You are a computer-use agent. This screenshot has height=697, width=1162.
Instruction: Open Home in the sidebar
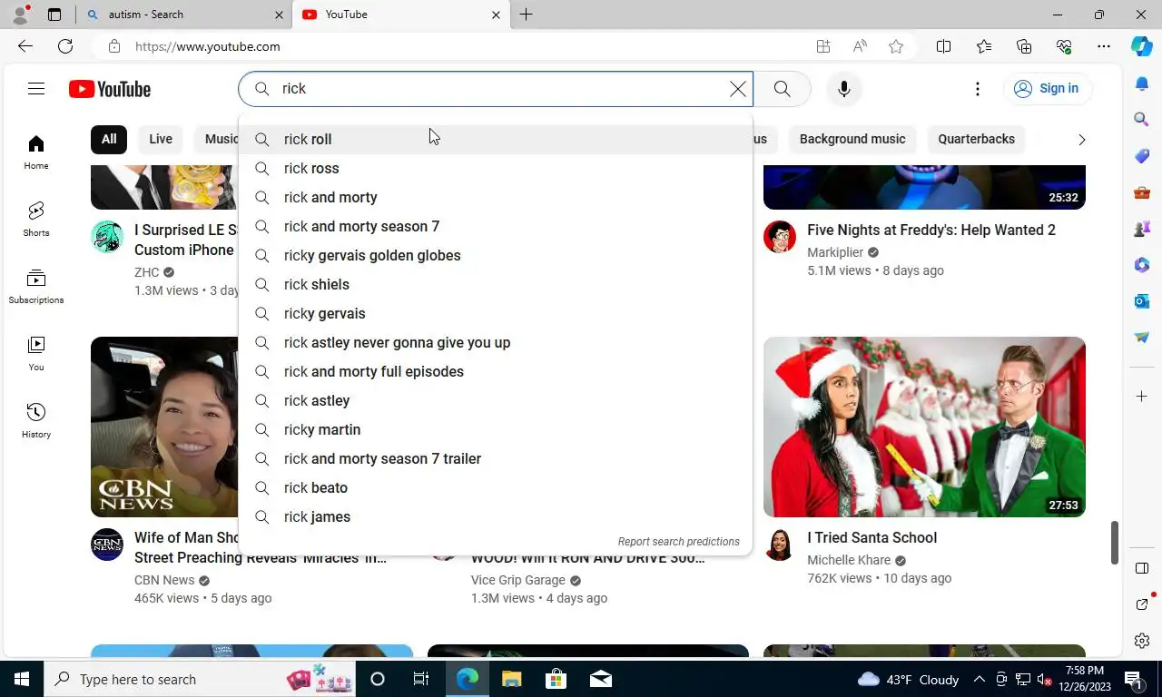(x=36, y=152)
